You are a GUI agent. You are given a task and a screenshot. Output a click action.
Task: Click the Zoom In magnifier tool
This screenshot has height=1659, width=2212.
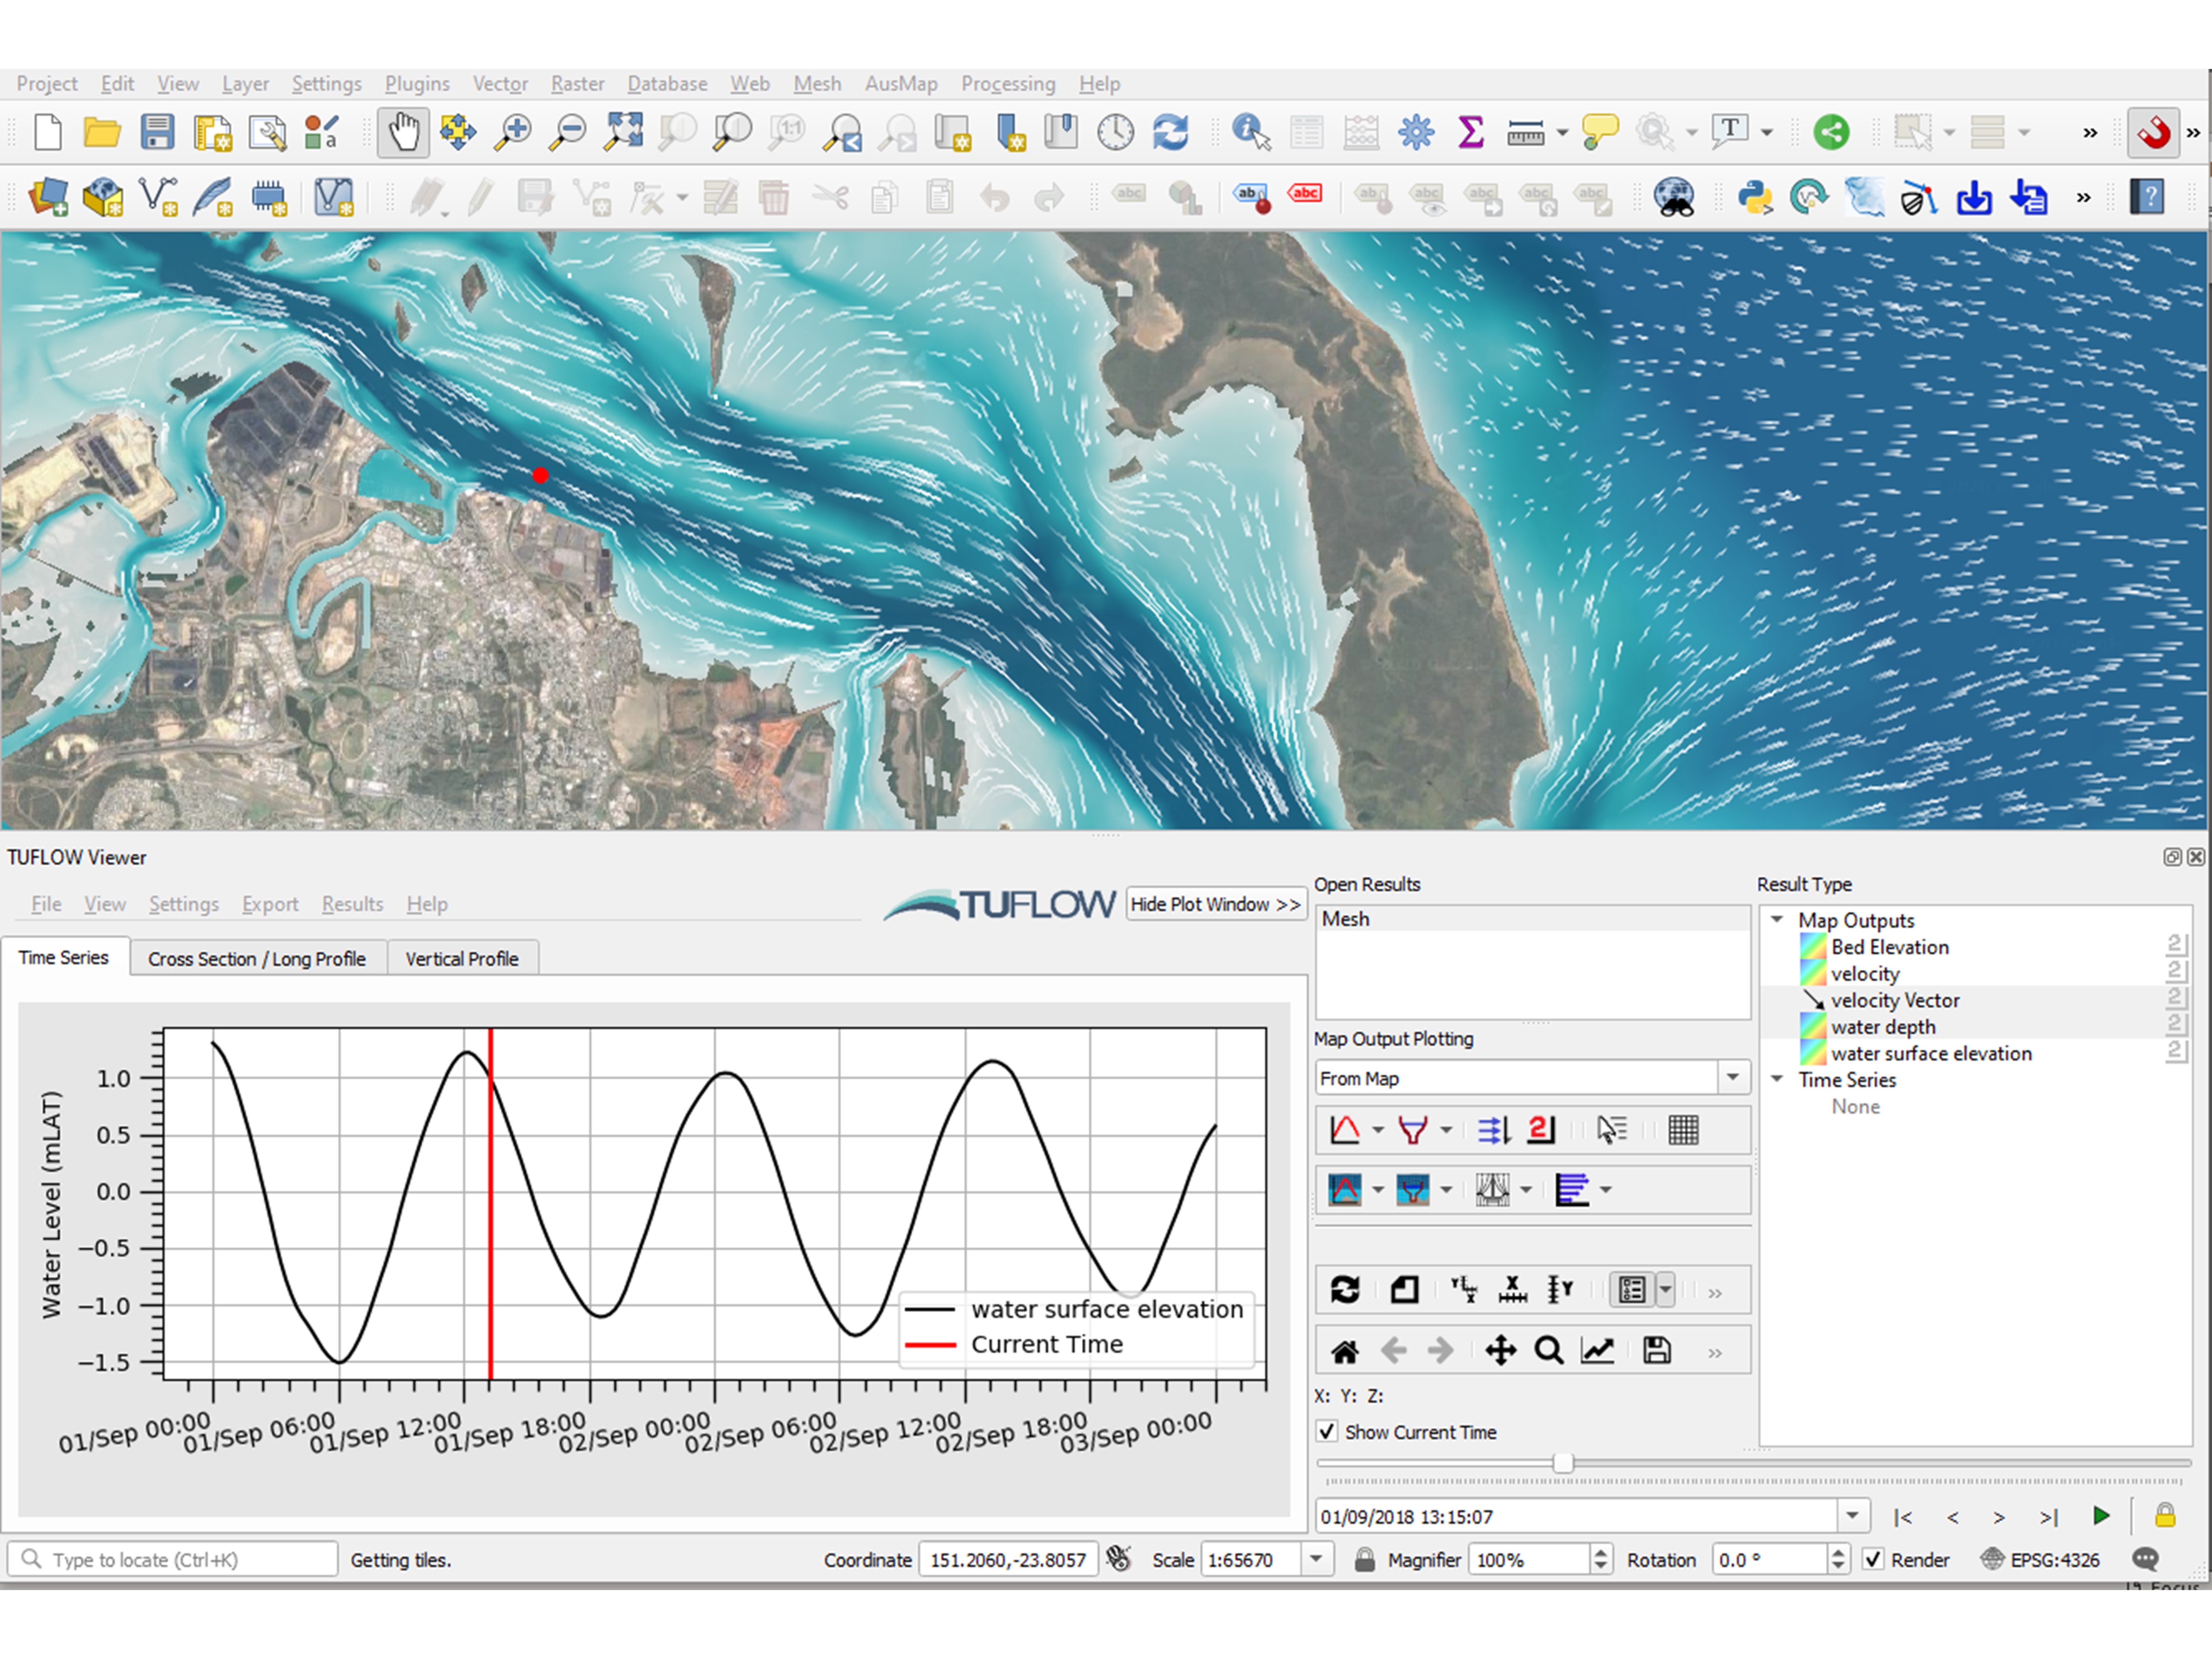(x=513, y=132)
